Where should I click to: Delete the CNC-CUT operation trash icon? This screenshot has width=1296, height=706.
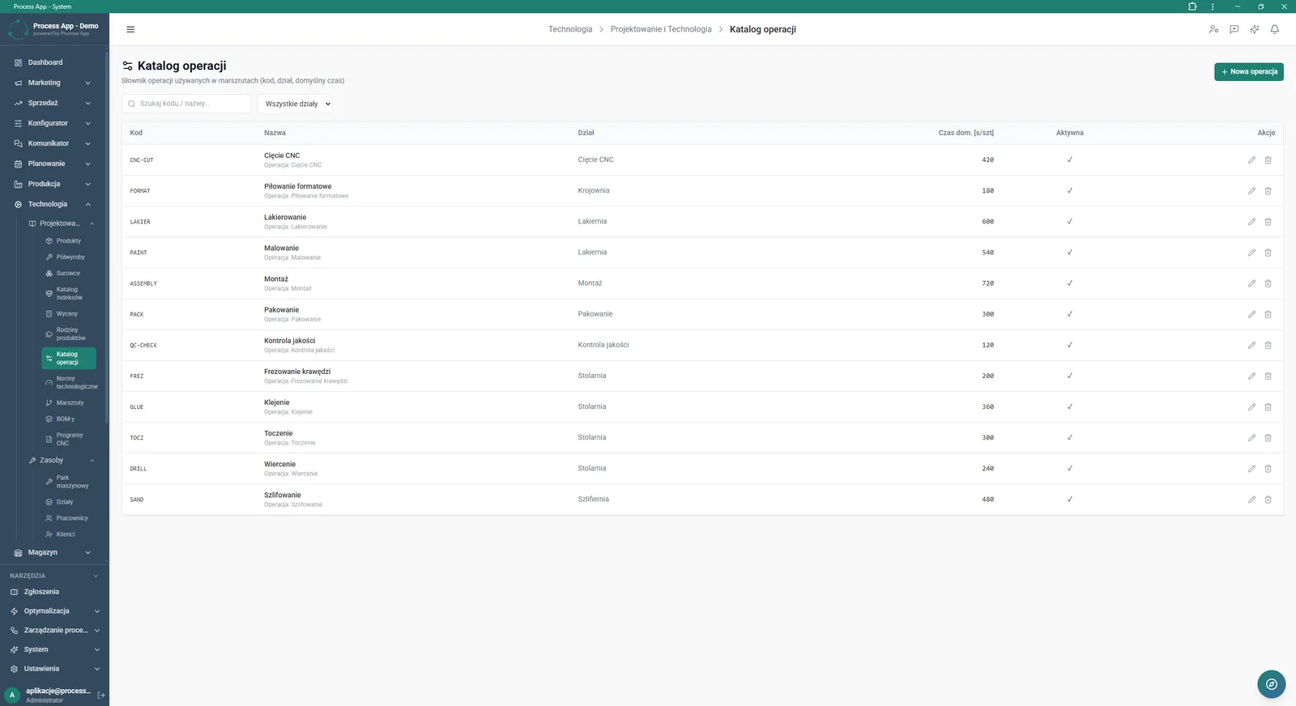pos(1268,160)
